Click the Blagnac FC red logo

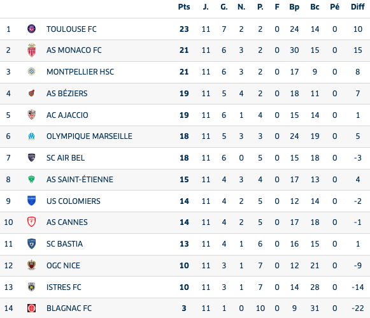32,308
